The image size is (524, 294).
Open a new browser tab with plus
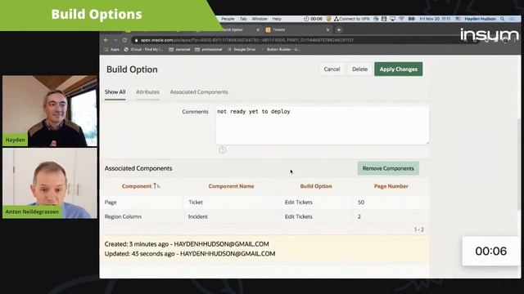[x=338, y=29]
